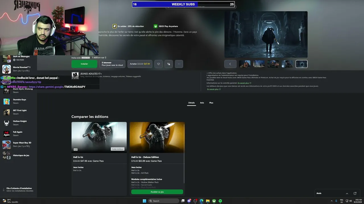Open Microsoft Edge from the taskbar
Viewport: 364px width, 204px height.
pyautogui.click(x=201, y=201)
